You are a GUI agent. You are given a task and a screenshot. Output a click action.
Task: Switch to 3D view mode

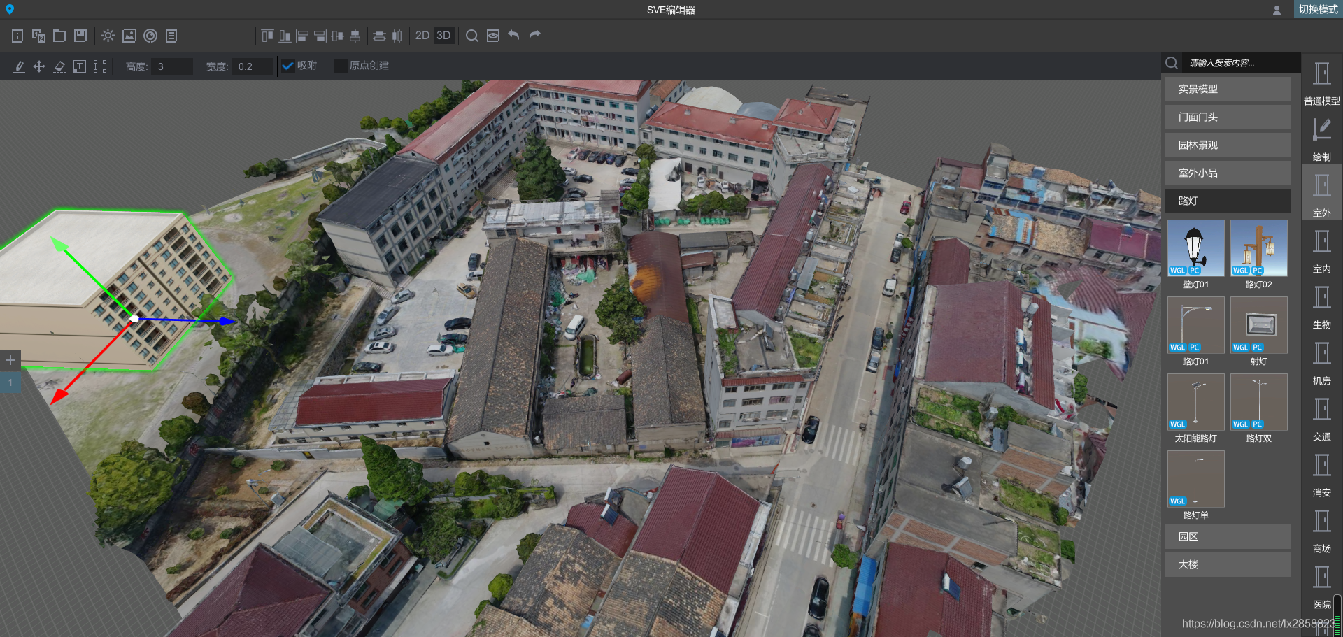[x=443, y=36]
